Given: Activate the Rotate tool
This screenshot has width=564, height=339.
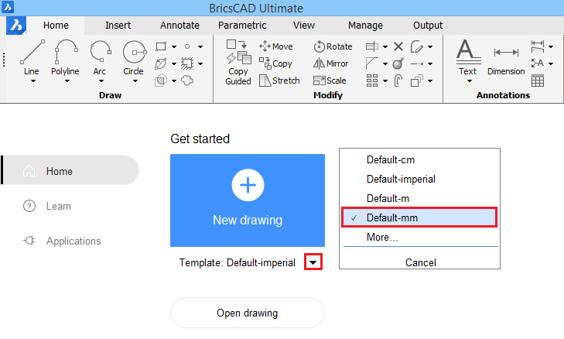Looking at the screenshot, I should click(333, 46).
